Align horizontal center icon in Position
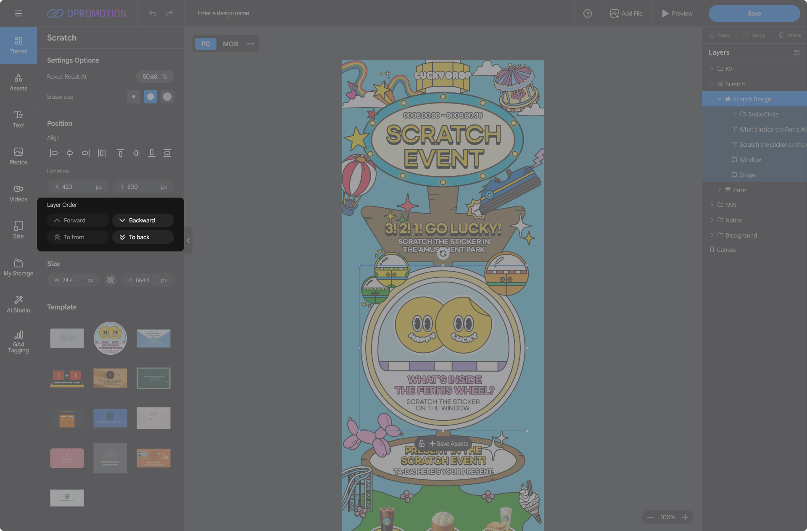The height and width of the screenshot is (531, 807). (x=70, y=153)
